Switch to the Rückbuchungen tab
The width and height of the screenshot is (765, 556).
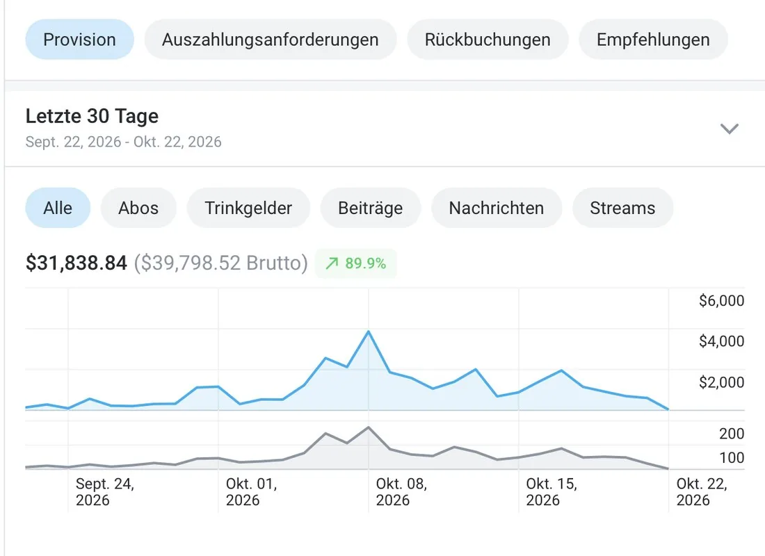(488, 40)
